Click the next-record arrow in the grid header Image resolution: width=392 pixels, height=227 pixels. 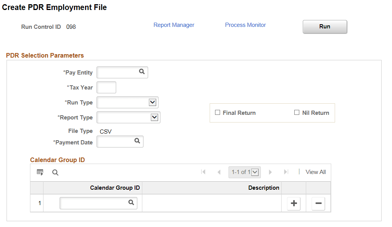(270, 172)
